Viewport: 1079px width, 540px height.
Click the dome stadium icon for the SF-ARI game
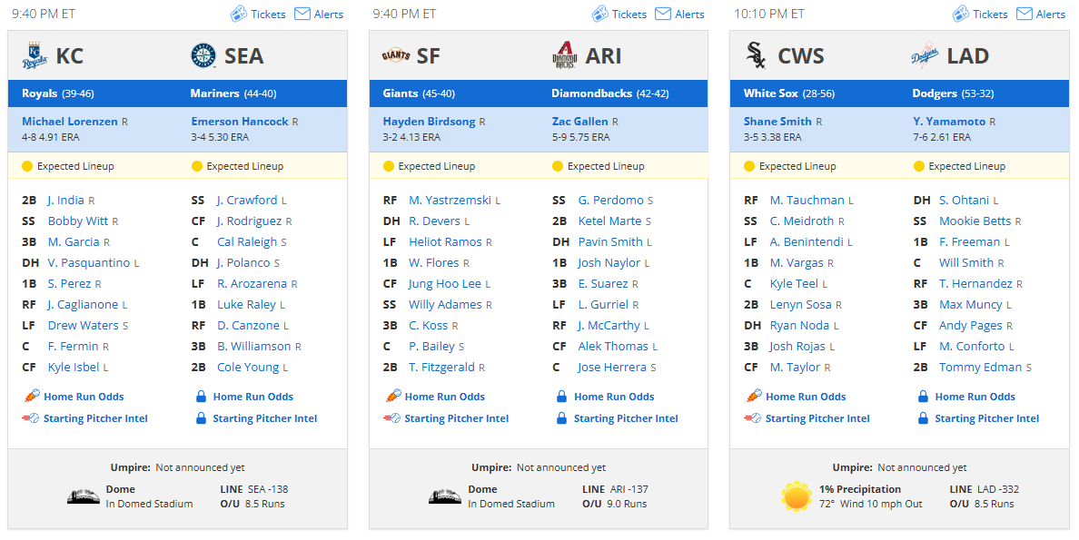click(444, 496)
